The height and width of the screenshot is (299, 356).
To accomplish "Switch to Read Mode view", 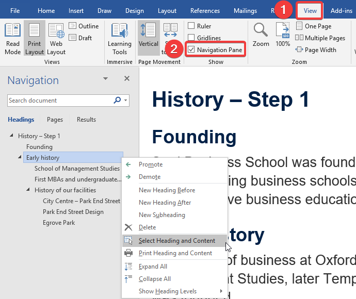I will click(13, 38).
